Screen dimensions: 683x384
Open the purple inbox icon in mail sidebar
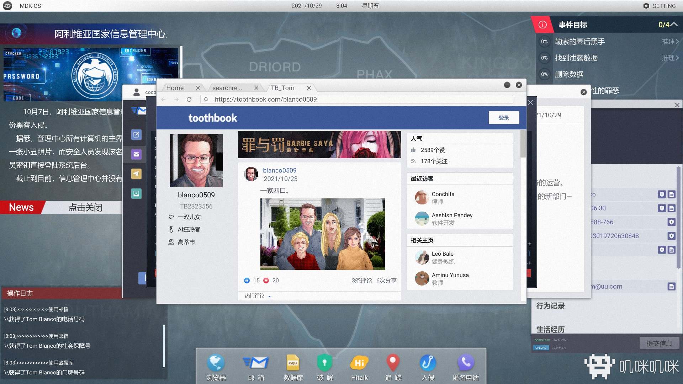(136, 154)
